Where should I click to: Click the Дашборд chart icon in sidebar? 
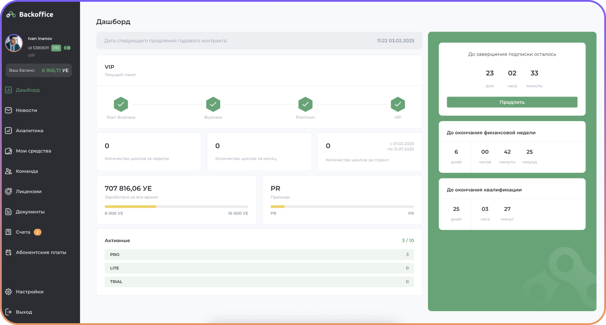coord(8,90)
